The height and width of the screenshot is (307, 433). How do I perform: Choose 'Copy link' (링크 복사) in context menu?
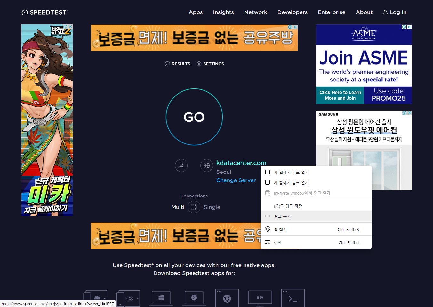[316, 216]
